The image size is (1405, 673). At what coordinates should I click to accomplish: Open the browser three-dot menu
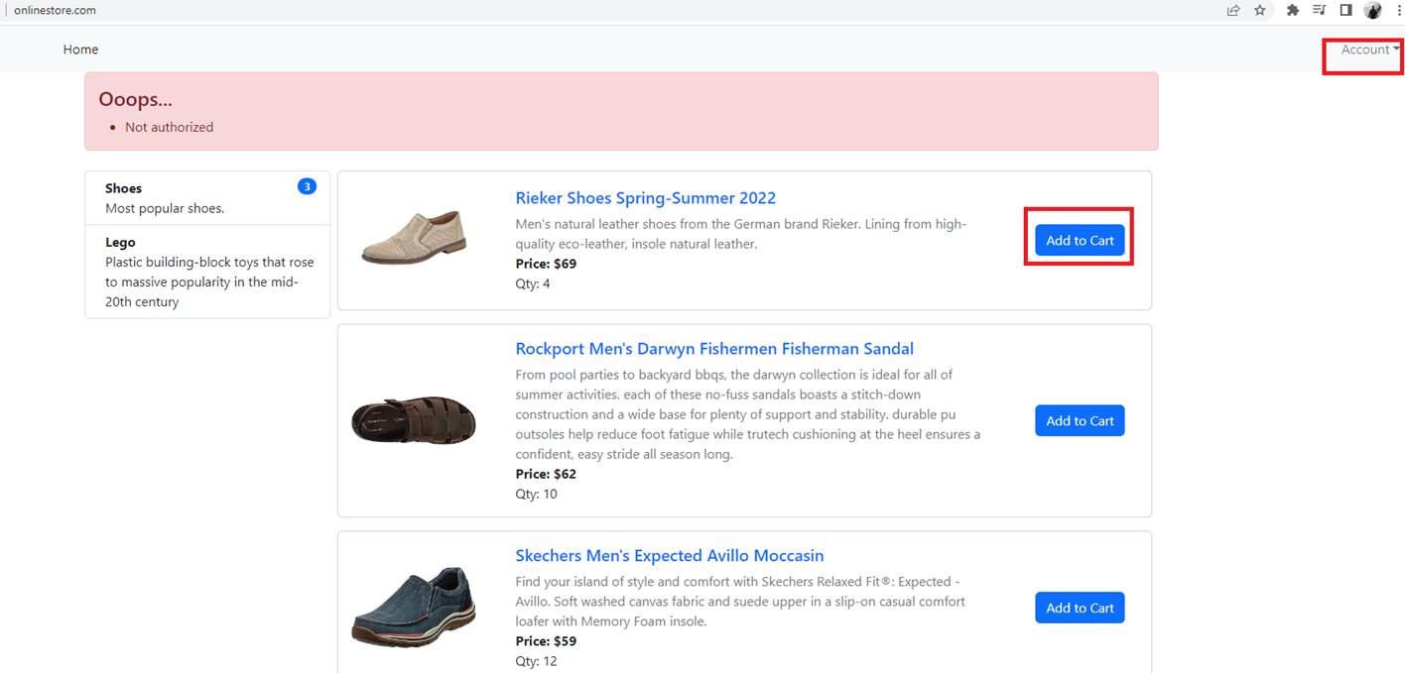[1396, 11]
